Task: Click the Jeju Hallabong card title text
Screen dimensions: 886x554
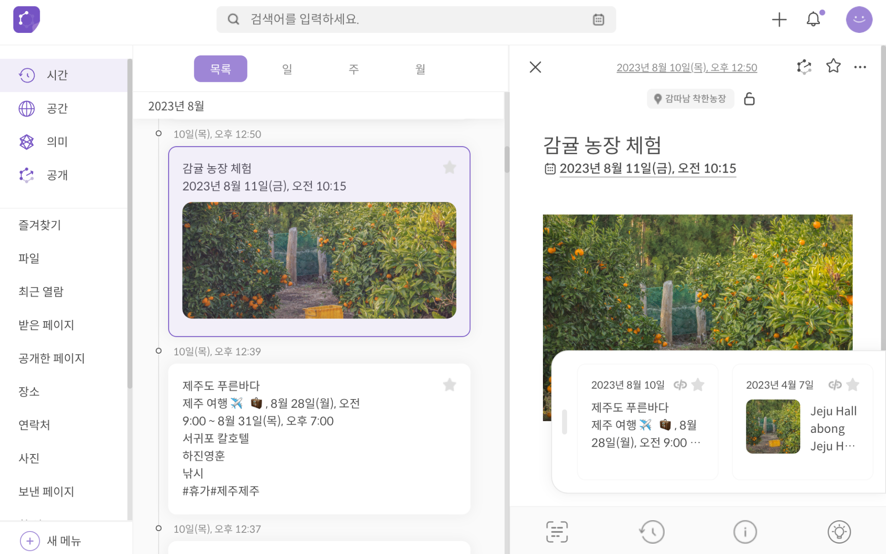Action: coord(833,428)
